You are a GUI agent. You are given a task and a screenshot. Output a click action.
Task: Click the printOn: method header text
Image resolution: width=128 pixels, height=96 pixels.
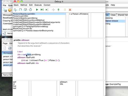point(21,40)
